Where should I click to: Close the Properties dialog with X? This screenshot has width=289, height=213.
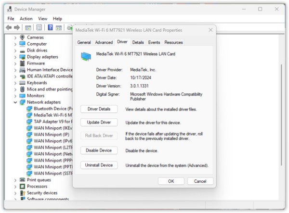(x=210, y=30)
